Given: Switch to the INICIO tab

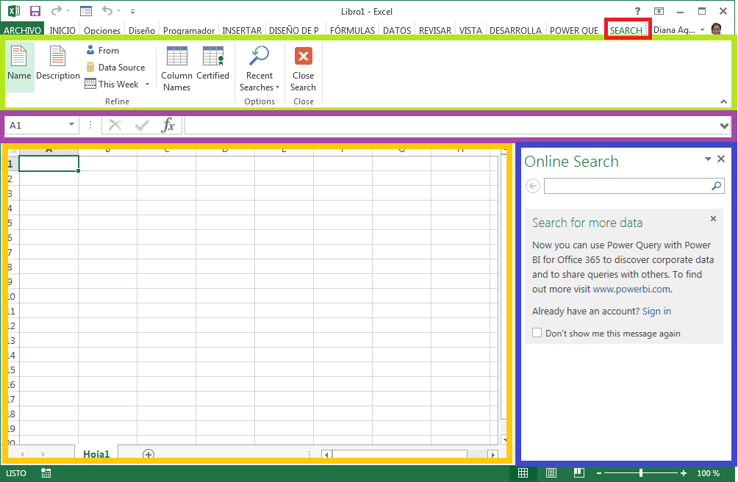Looking at the screenshot, I should [x=62, y=30].
